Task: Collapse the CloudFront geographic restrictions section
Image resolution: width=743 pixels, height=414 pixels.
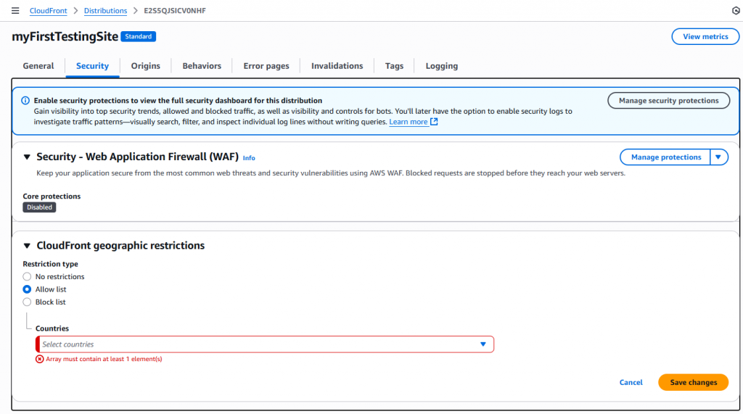Action: pos(27,246)
